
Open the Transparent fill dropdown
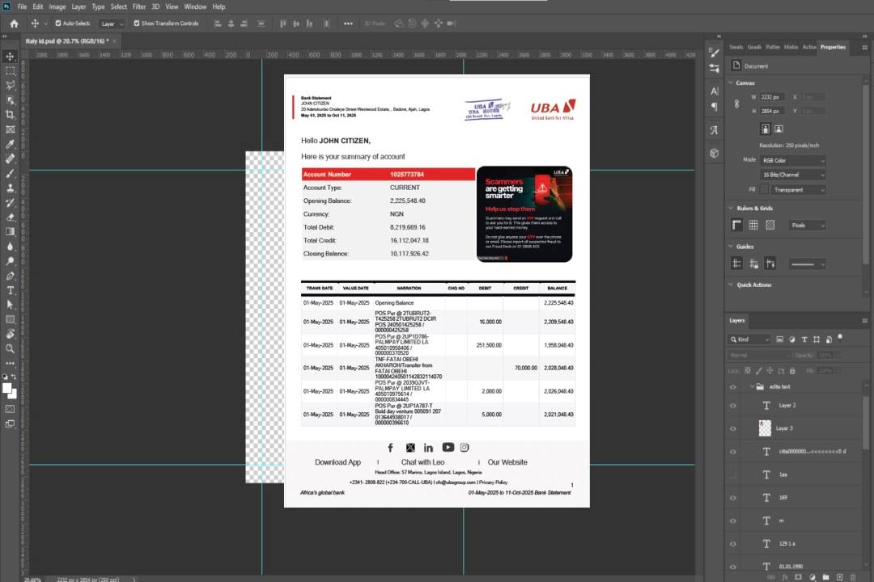[798, 190]
